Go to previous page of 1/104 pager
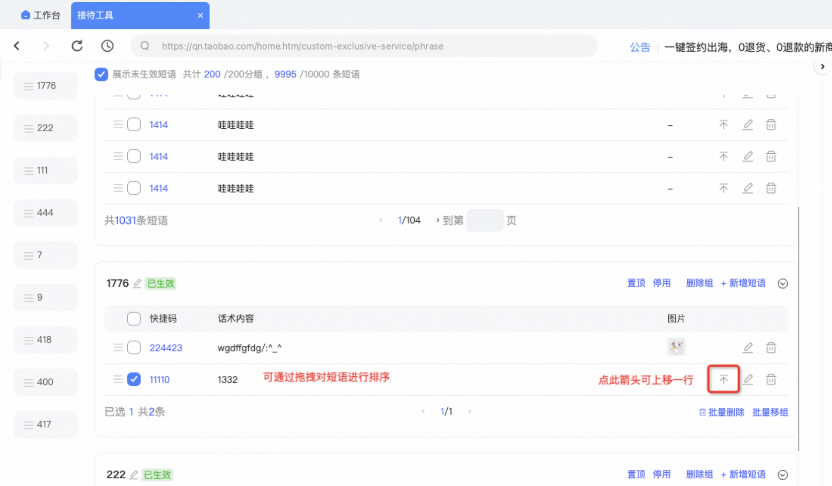The width and height of the screenshot is (832, 486). pyautogui.click(x=381, y=220)
